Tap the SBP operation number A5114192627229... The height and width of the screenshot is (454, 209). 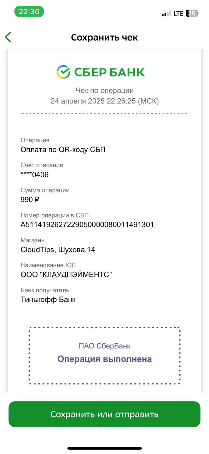coord(87,225)
